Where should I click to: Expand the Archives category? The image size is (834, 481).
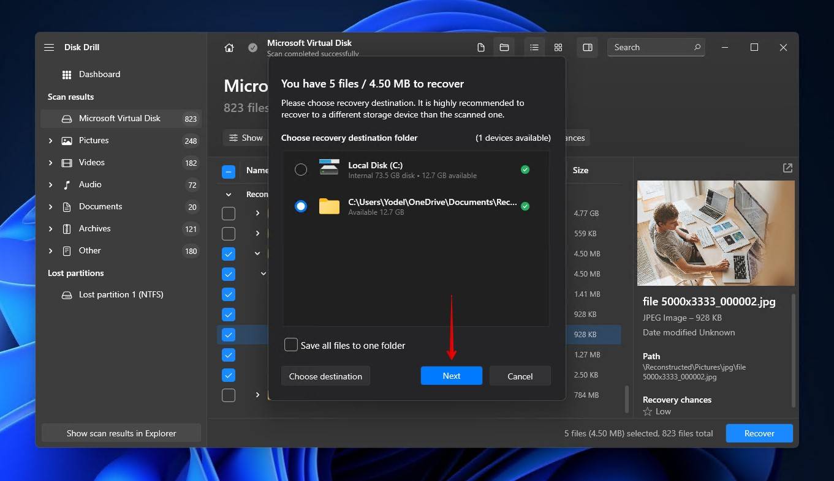[x=50, y=229]
